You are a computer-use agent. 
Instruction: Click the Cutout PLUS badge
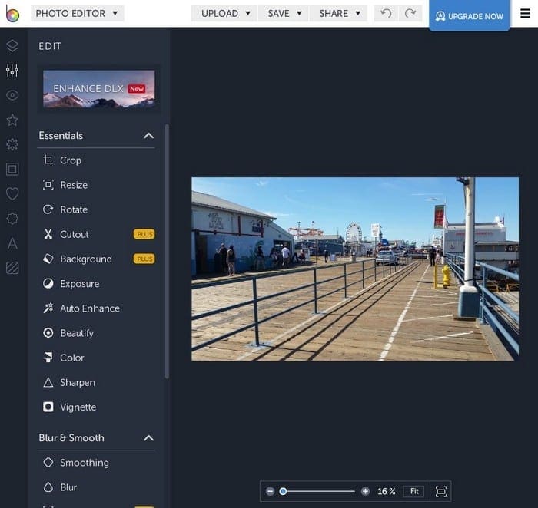pyautogui.click(x=144, y=234)
